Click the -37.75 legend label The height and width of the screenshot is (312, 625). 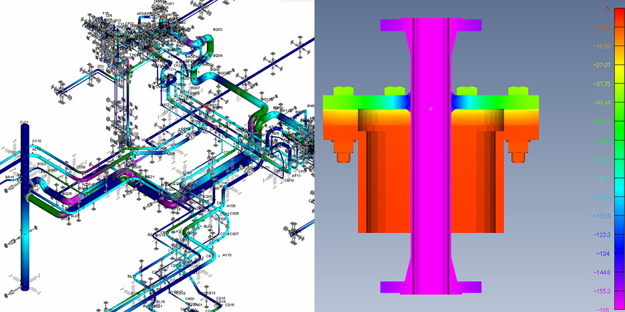602,84
